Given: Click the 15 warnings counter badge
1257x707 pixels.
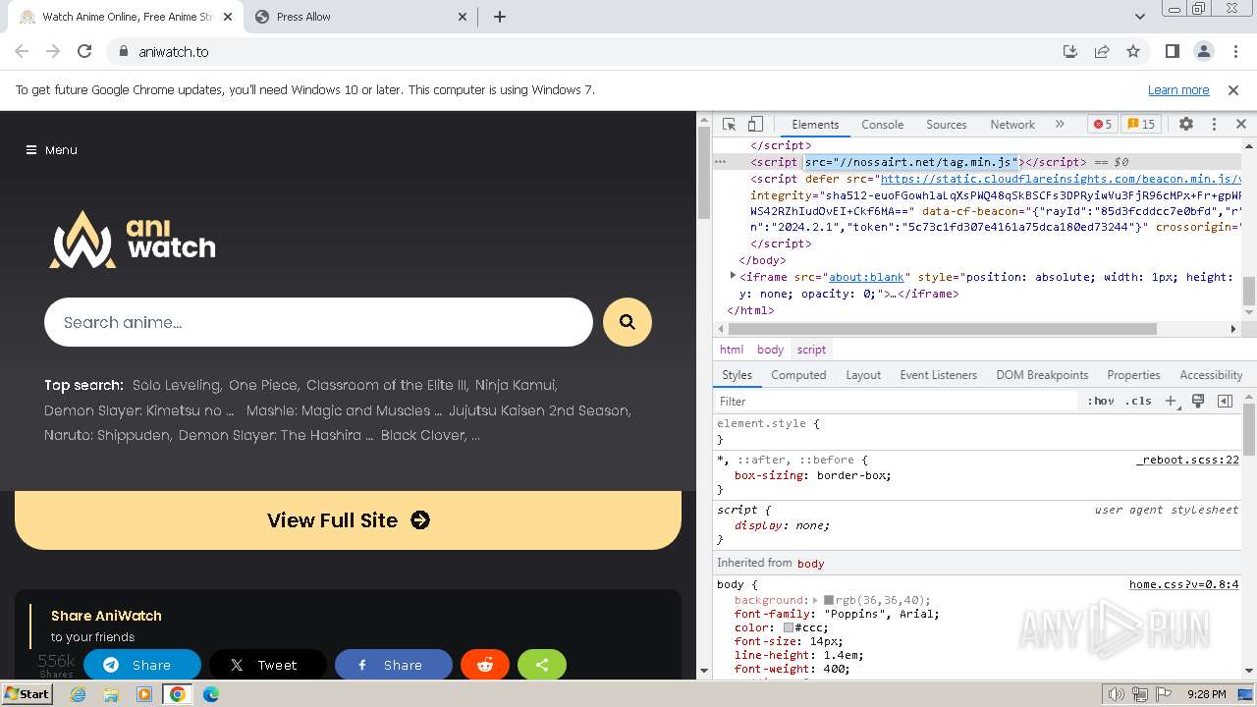Looking at the screenshot, I should click(1141, 125).
